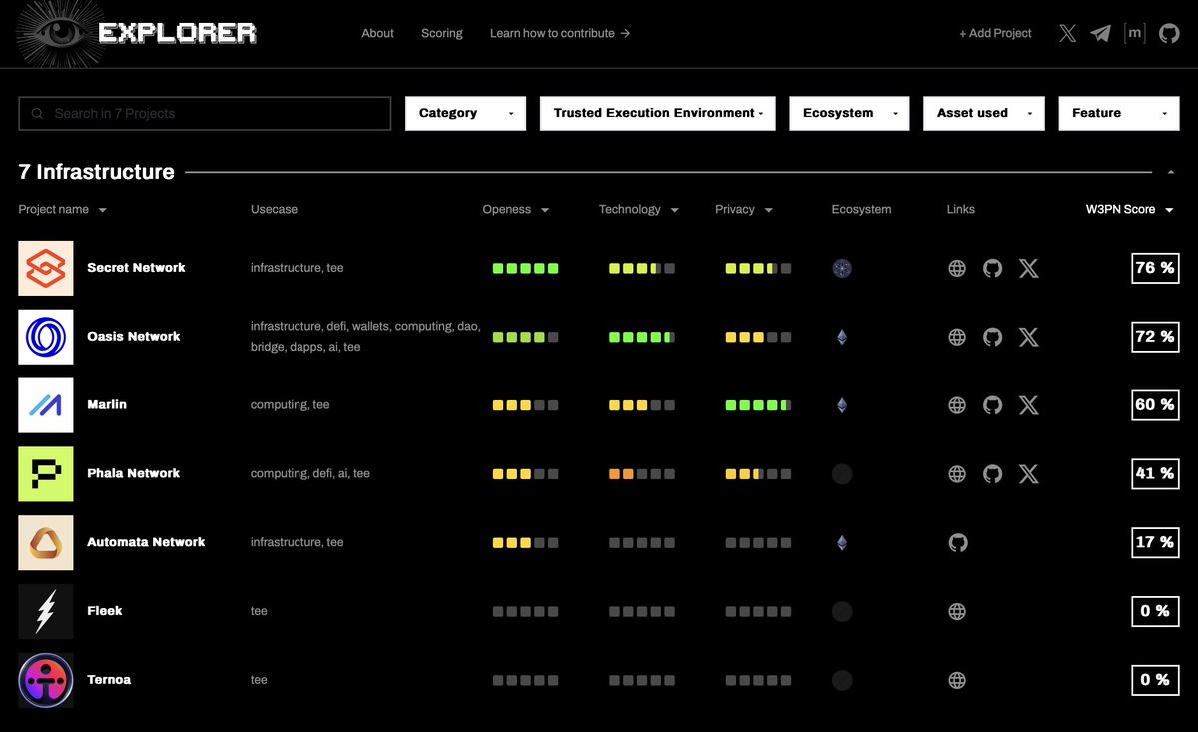Open Marlin X icon
The image size is (1198, 732).
(x=1029, y=405)
